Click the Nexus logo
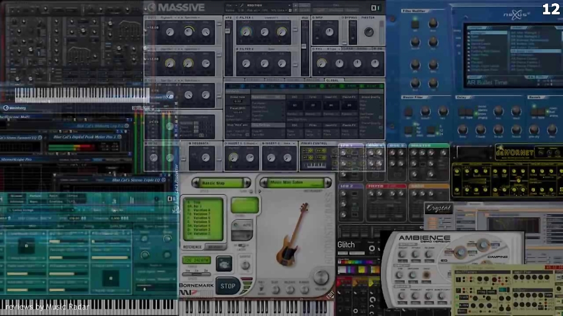 point(515,15)
